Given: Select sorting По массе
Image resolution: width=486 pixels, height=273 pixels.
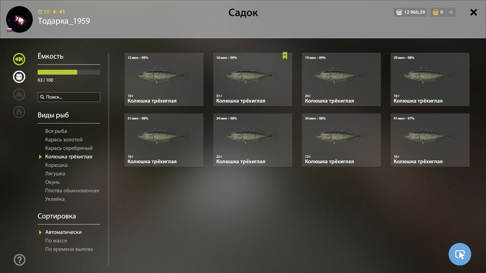Looking at the screenshot, I should (56, 241).
